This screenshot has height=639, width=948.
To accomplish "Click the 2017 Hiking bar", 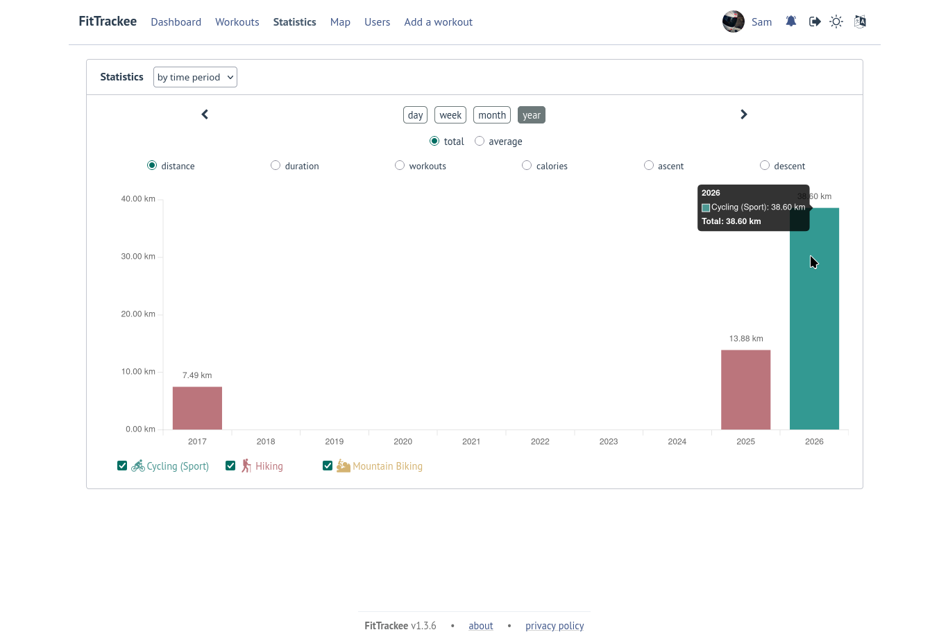I will (x=197, y=408).
